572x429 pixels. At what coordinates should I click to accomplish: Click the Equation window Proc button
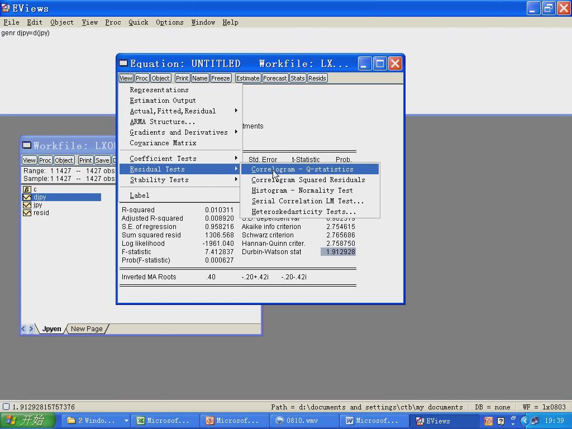tap(141, 78)
